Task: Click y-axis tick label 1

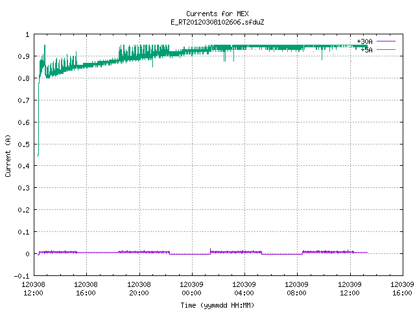Action: [27, 34]
